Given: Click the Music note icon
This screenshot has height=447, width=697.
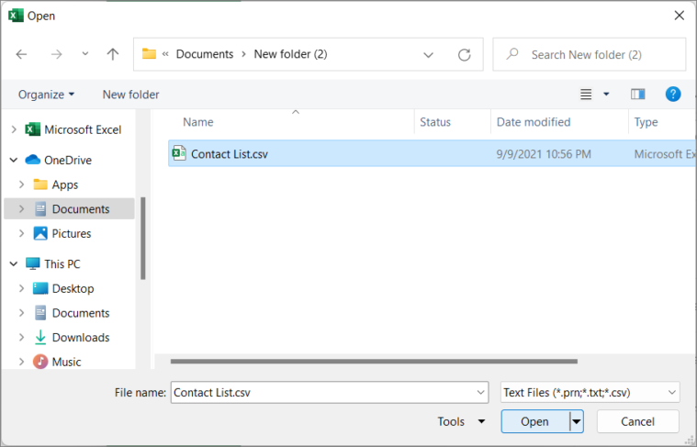Looking at the screenshot, I should (x=40, y=362).
